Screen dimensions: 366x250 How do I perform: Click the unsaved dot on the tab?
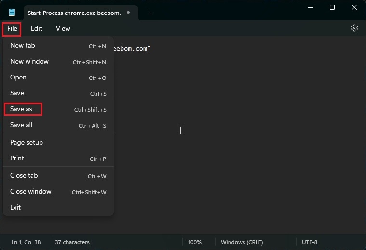(x=128, y=13)
